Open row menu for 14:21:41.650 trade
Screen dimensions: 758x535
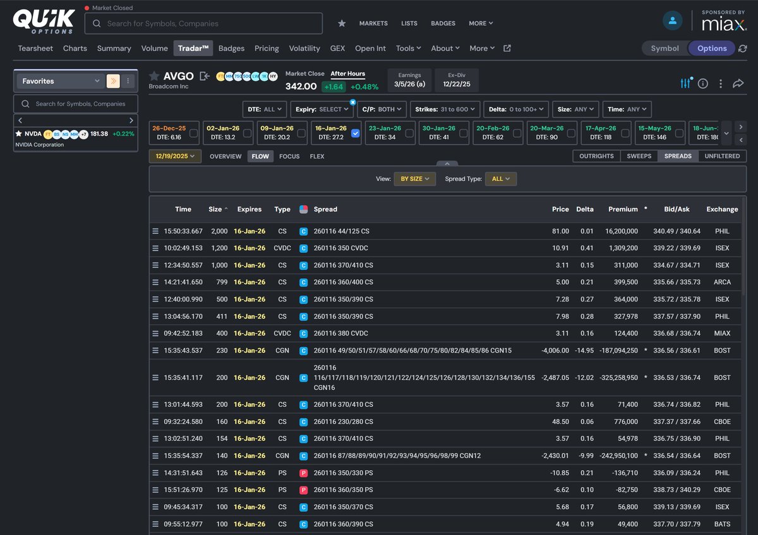coord(155,283)
